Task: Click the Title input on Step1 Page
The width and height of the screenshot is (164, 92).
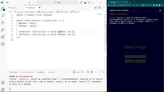Action: [x=135, y=56]
